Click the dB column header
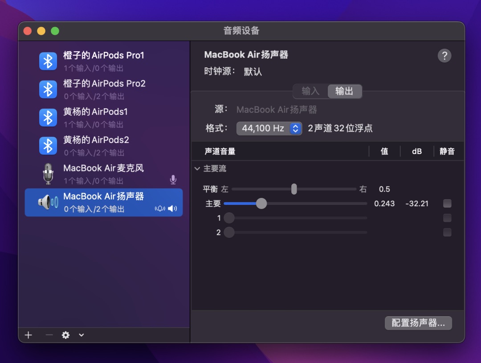Viewport: 481px width, 363px height. (417, 151)
